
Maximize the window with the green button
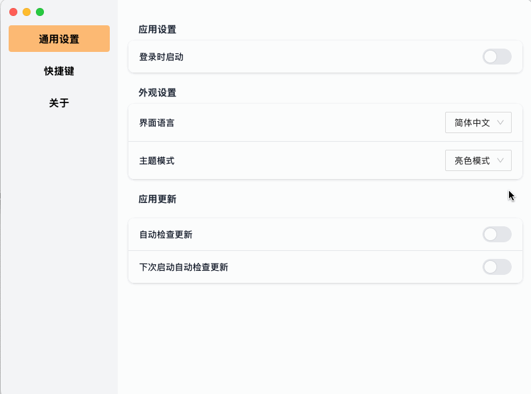pyautogui.click(x=40, y=12)
